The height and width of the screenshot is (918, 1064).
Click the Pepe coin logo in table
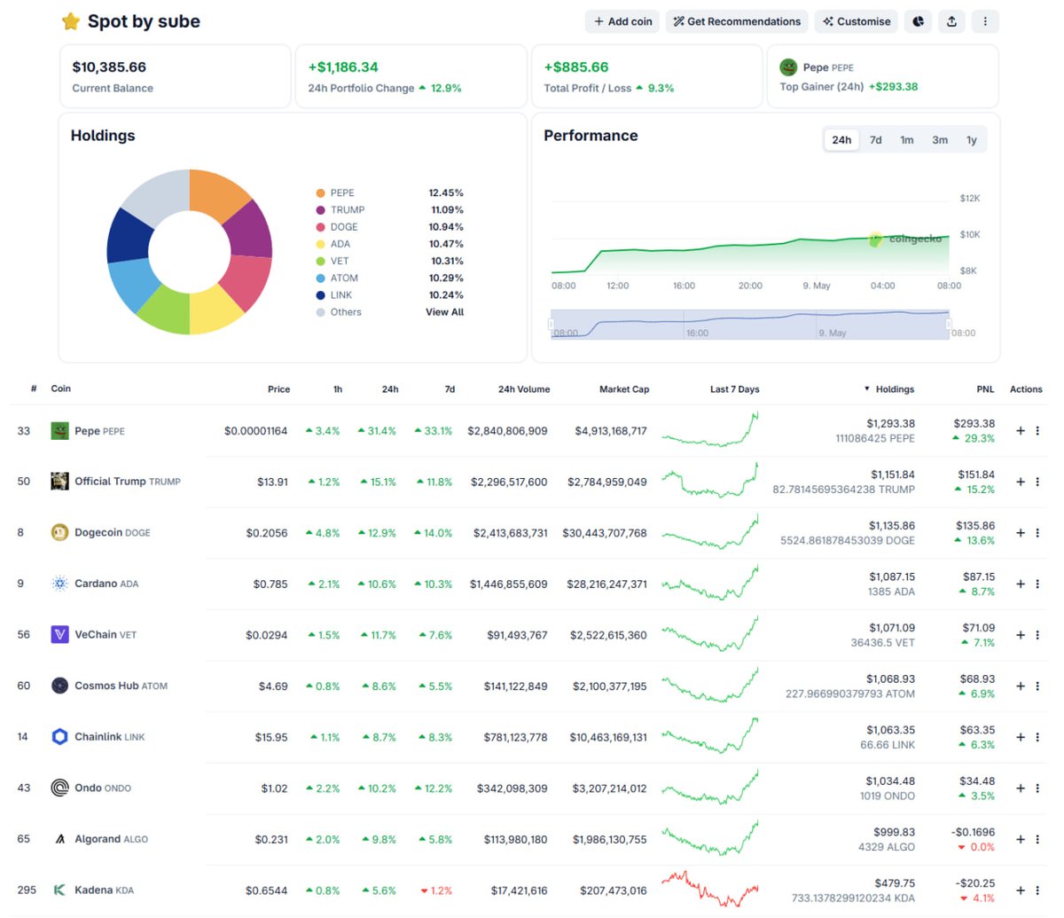point(59,431)
